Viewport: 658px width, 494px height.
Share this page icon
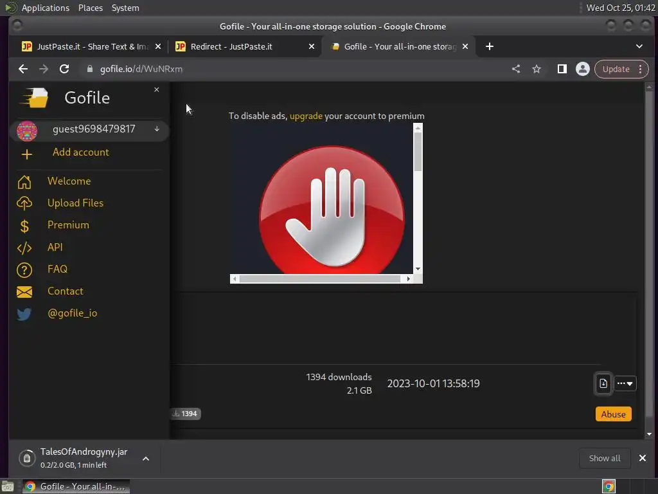516,69
